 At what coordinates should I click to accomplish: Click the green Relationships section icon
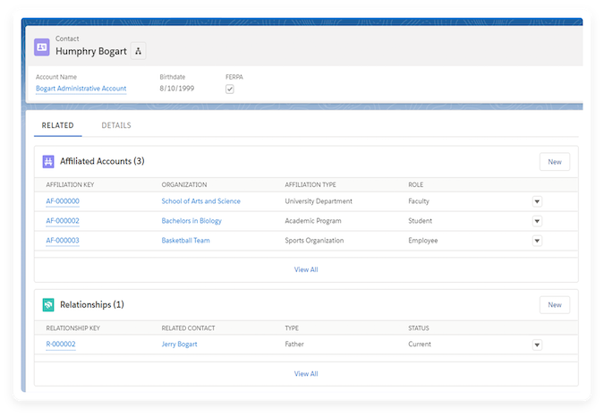(48, 305)
